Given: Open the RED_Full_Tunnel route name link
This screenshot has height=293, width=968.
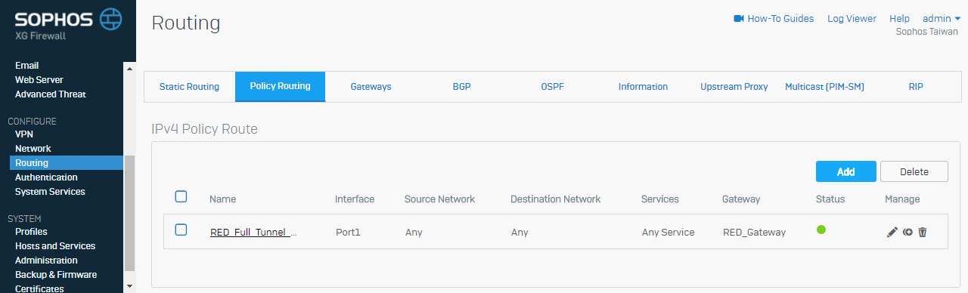Looking at the screenshot, I should click(253, 233).
